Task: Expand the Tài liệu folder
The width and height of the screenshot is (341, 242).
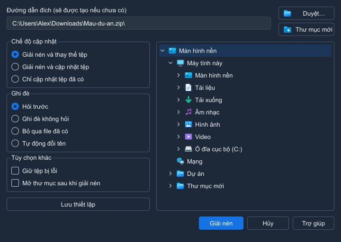Action: pos(179,88)
